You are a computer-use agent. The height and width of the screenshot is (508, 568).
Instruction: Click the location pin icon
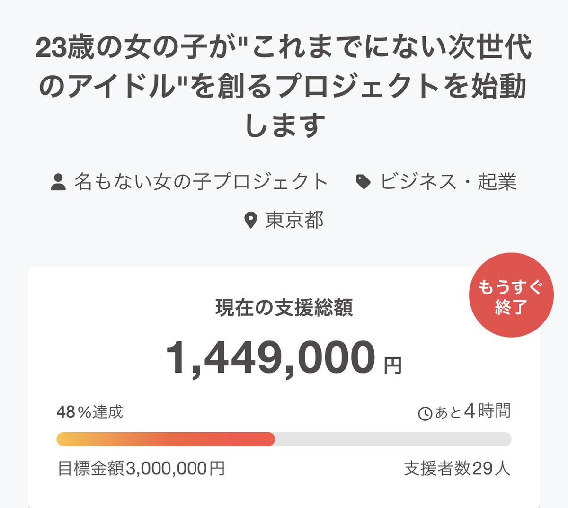[x=250, y=221]
